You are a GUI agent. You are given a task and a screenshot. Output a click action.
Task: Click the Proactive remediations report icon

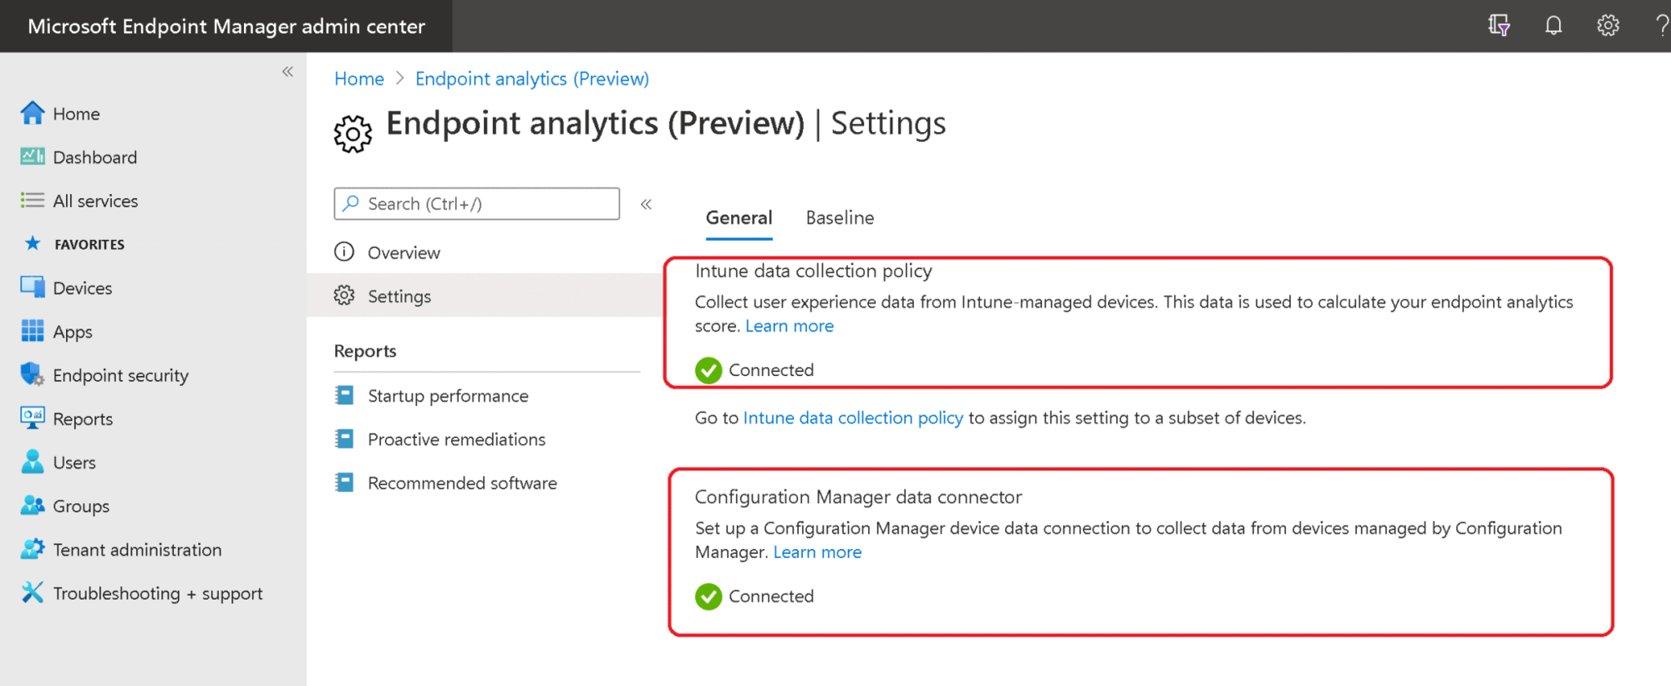point(344,439)
